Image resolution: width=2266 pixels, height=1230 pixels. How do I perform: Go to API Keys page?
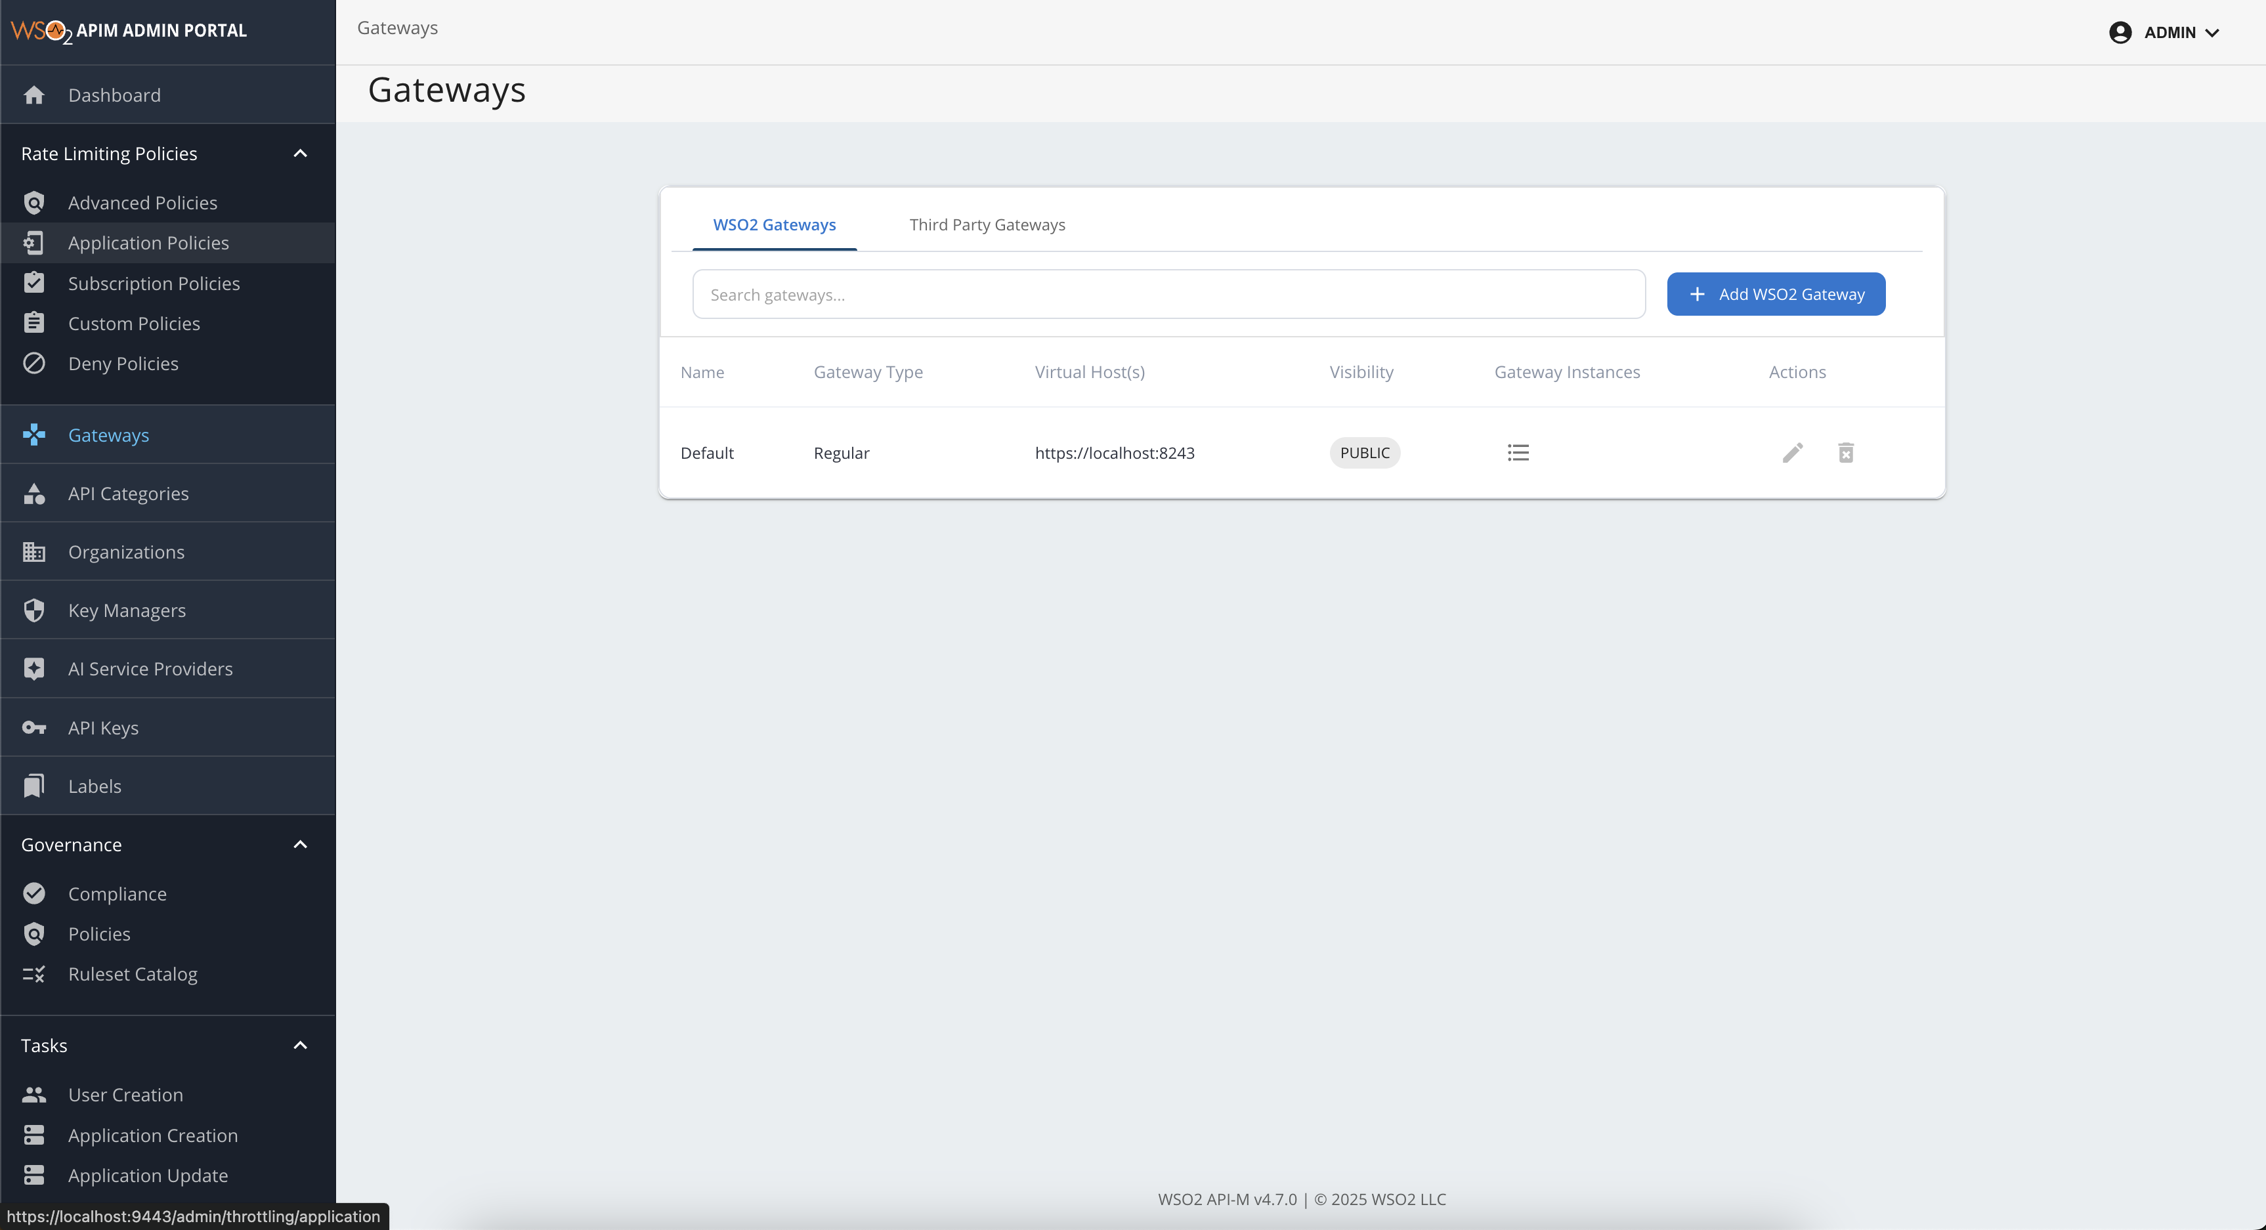point(168,728)
